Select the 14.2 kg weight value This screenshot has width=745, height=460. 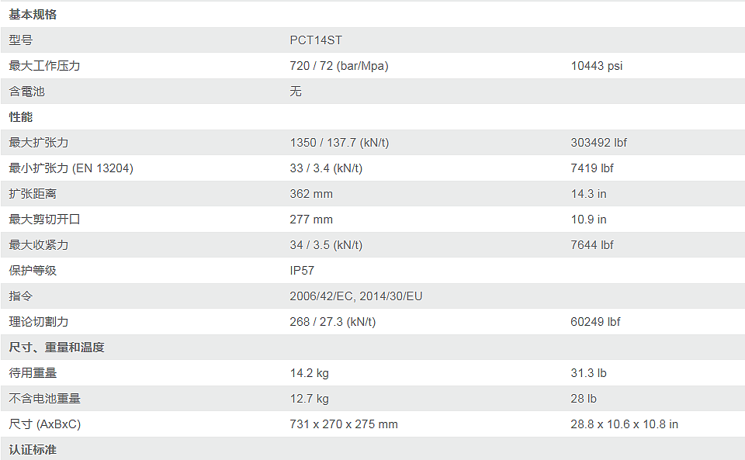pos(310,373)
